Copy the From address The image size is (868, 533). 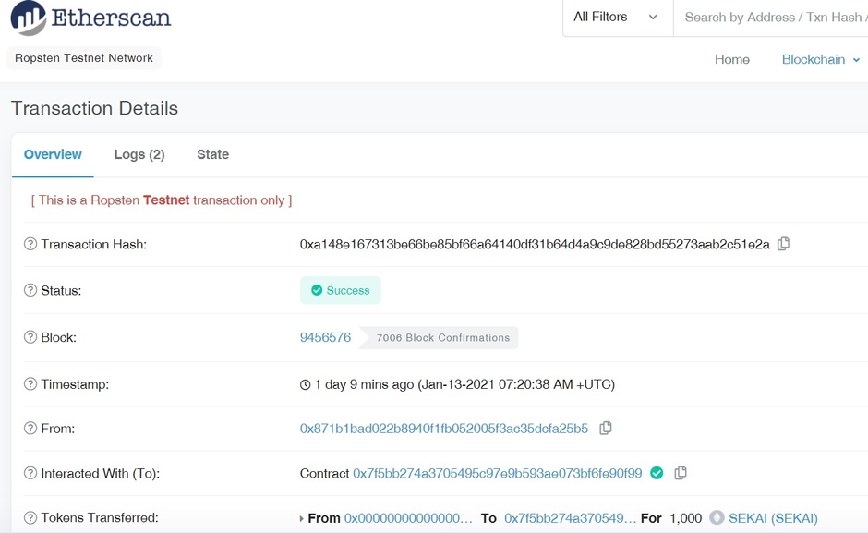coord(606,428)
